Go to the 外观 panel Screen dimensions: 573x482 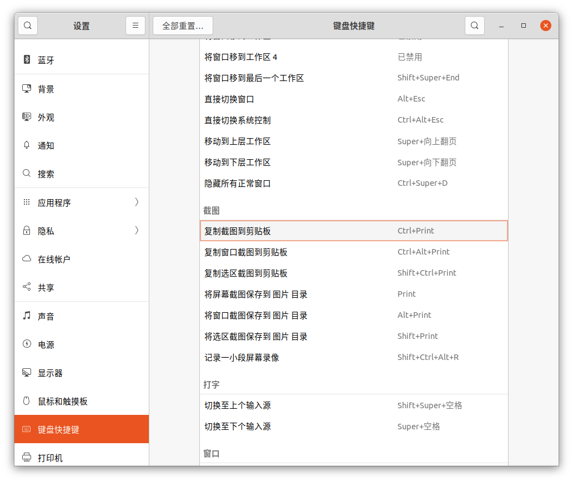(82, 117)
